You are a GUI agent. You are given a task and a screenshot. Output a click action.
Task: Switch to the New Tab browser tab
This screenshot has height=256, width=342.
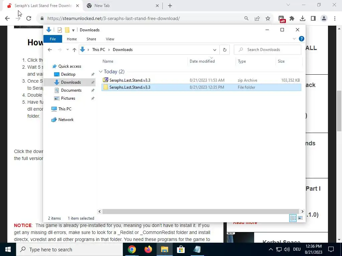tap(123, 6)
